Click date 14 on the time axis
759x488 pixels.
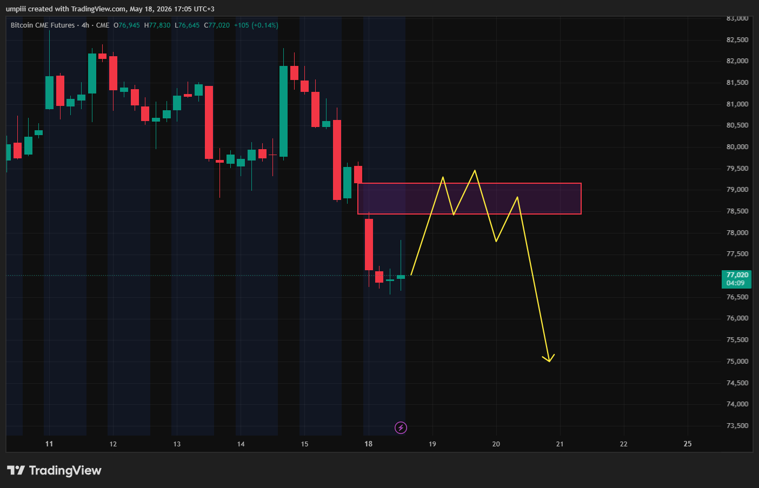pyautogui.click(x=241, y=444)
